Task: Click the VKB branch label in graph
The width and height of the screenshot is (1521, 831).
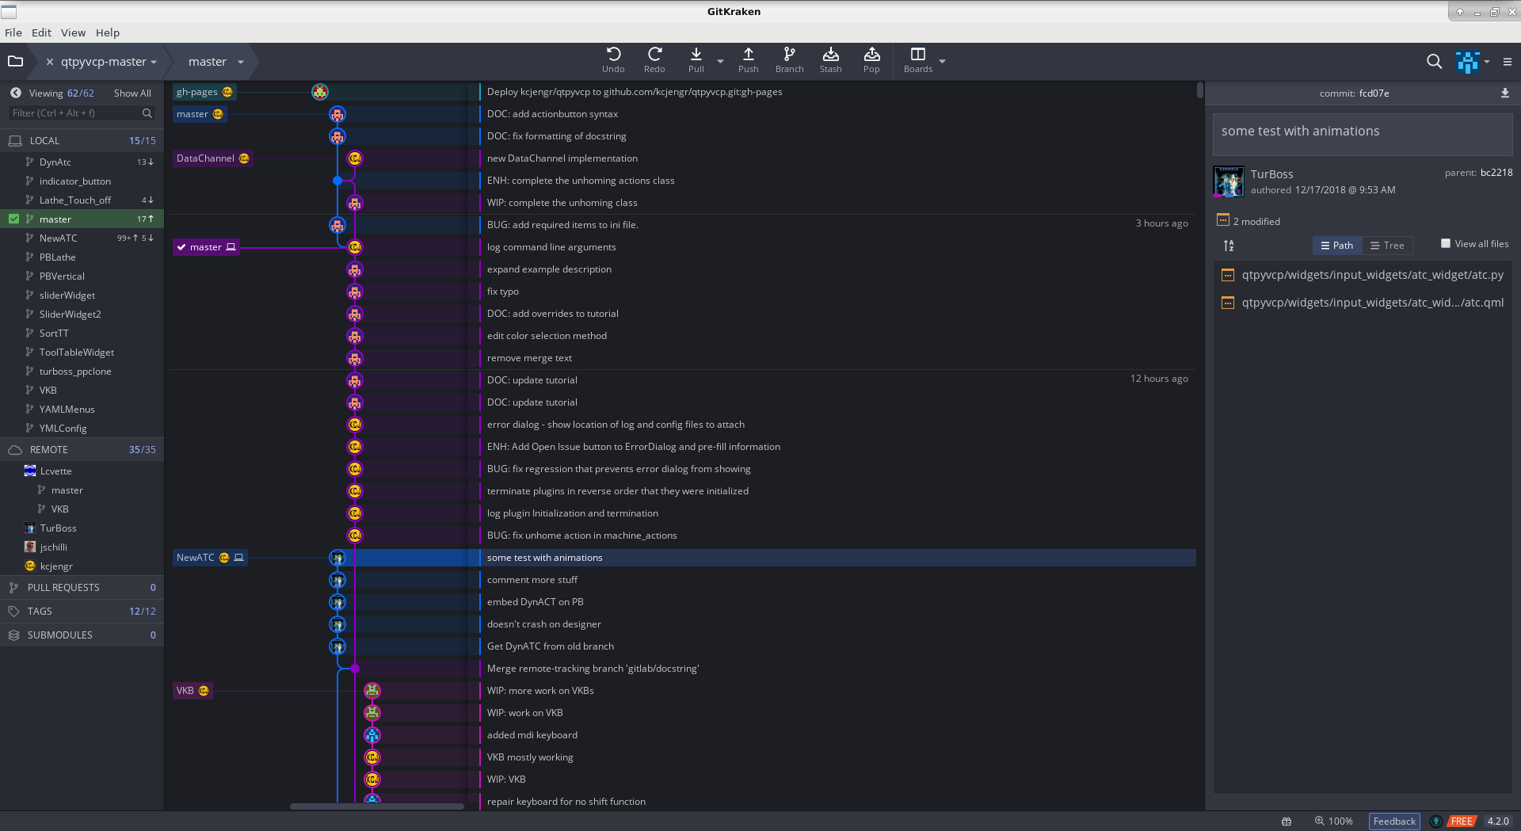Action: [x=193, y=691]
